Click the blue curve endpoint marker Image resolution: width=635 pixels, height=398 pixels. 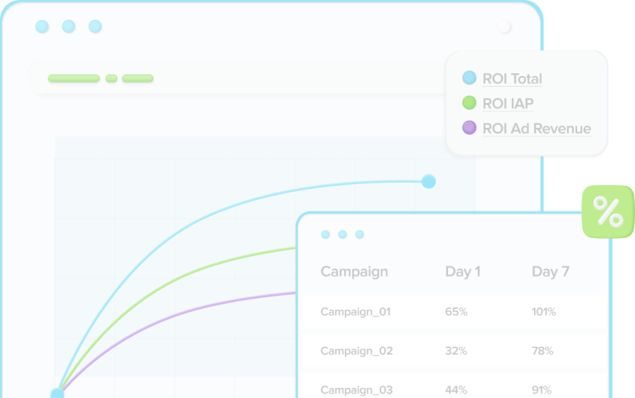click(428, 181)
